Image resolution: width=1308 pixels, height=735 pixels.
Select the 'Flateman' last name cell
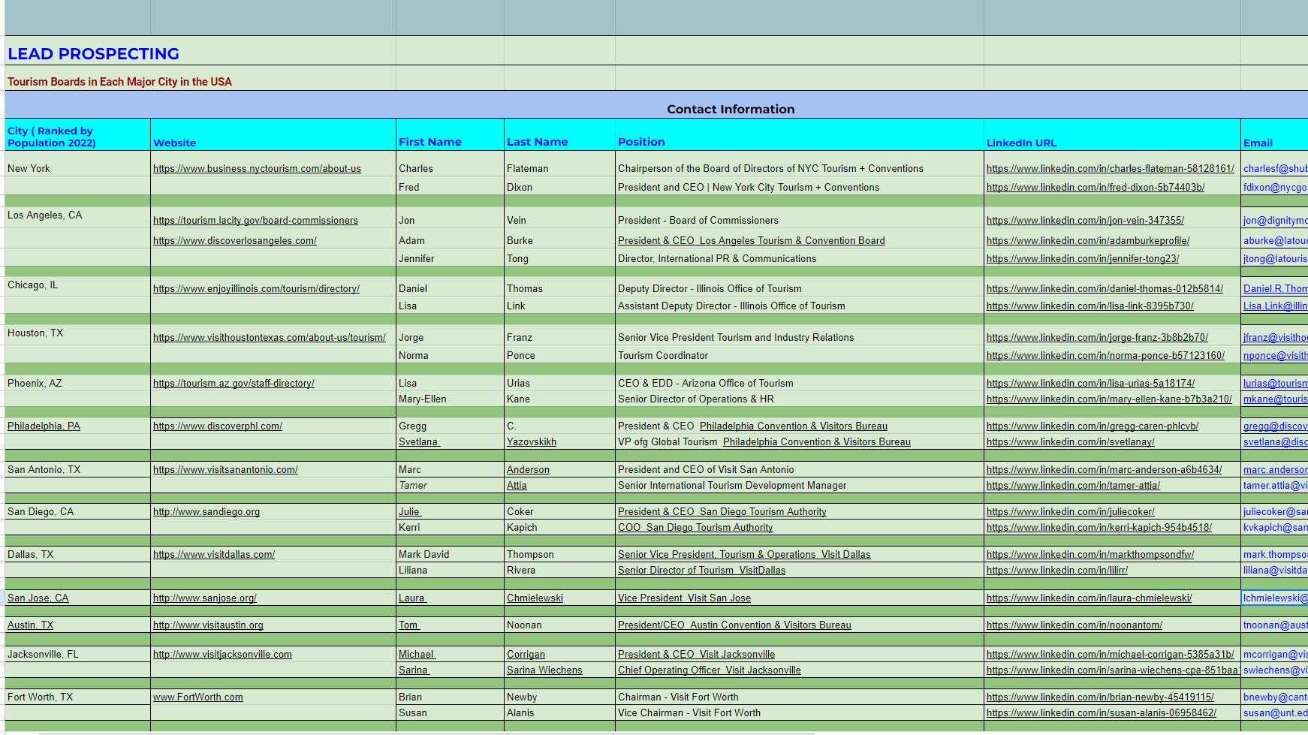pyautogui.click(x=559, y=164)
